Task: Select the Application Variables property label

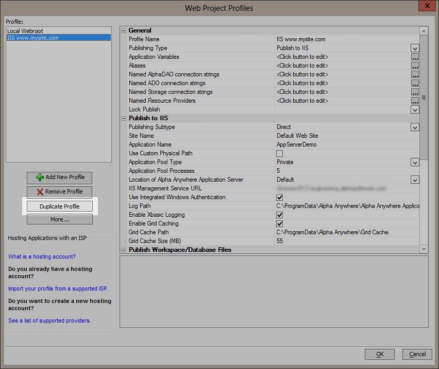Action: point(154,57)
